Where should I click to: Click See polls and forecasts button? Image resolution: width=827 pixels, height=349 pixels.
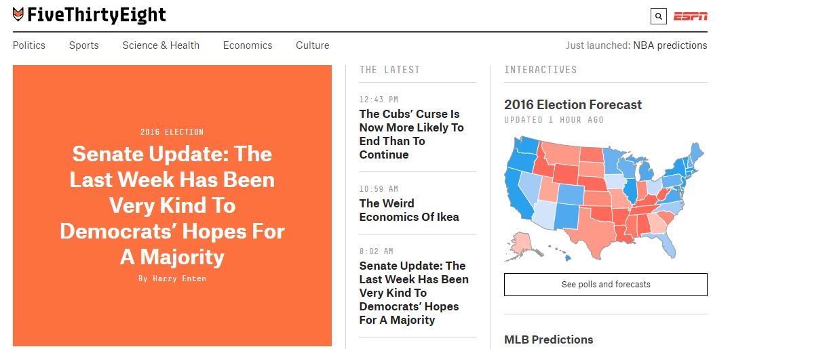(606, 285)
